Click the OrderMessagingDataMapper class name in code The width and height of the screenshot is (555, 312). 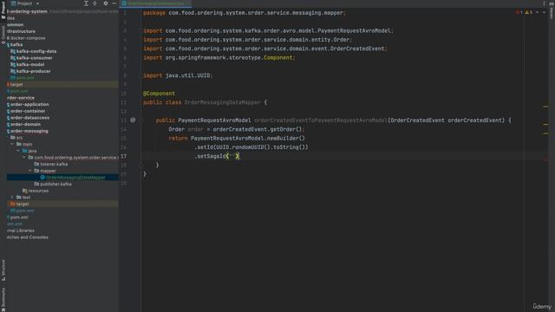coord(222,102)
